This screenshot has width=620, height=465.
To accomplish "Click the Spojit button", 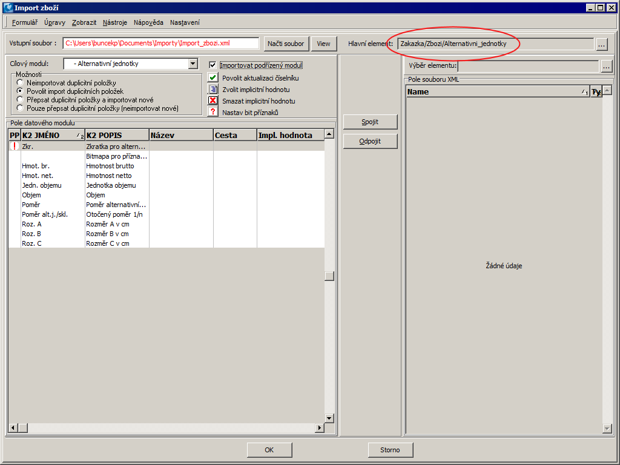I will [x=370, y=122].
